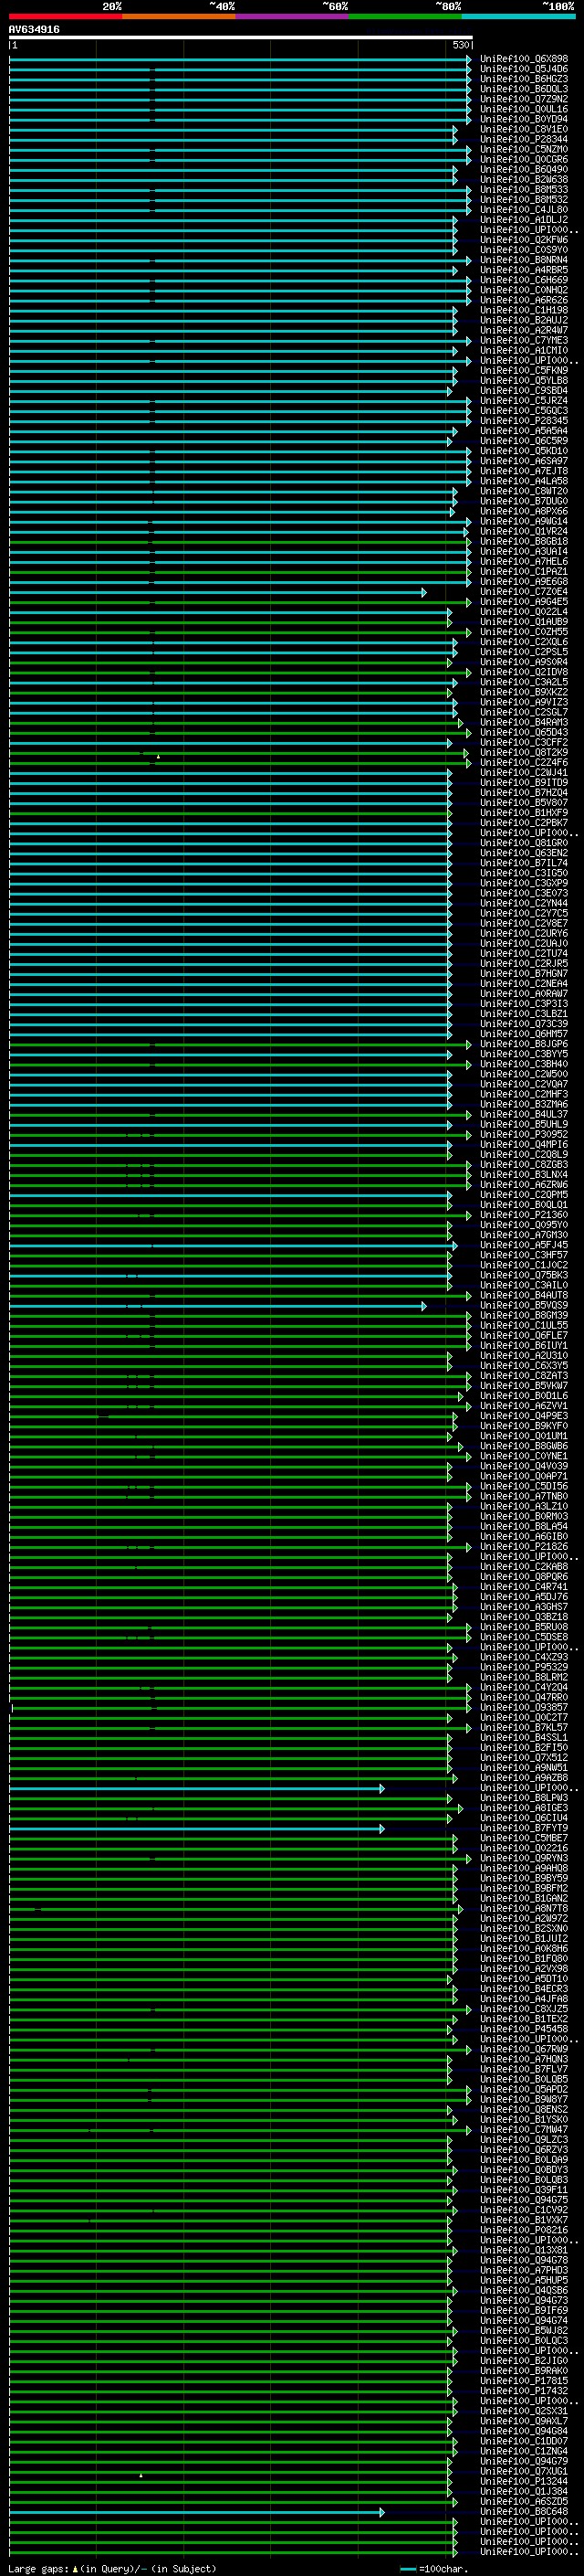Click the green ~80% identity legend segment
This screenshot has width=584, height=2576.
pyautogui.click(x=405, y=16)
